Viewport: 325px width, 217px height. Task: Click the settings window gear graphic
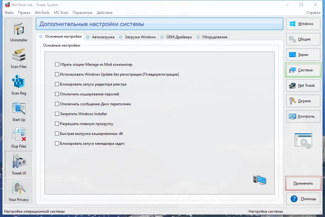click(x=303, y=141)
